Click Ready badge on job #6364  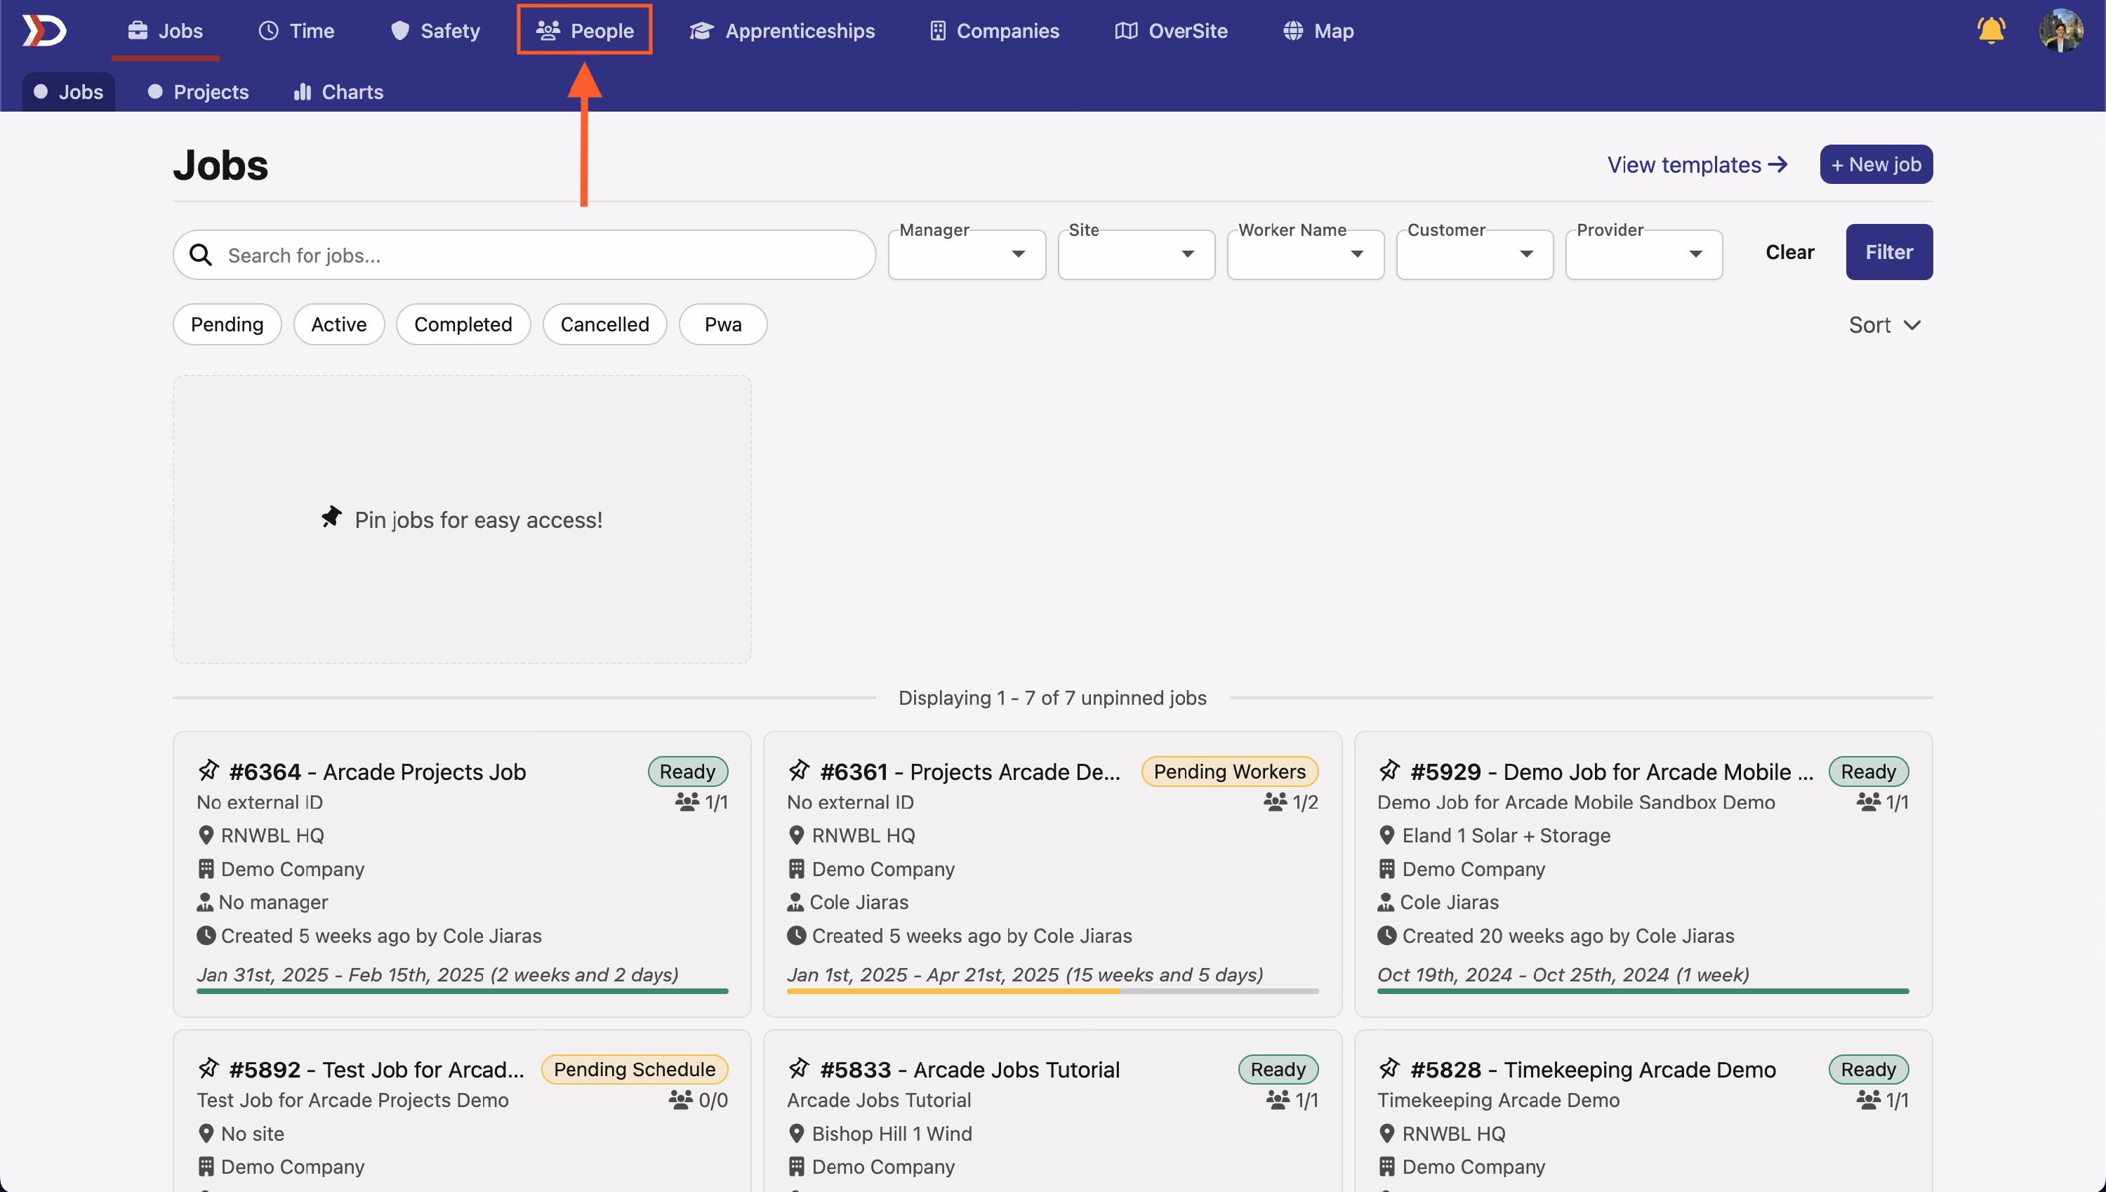(687, 772)
